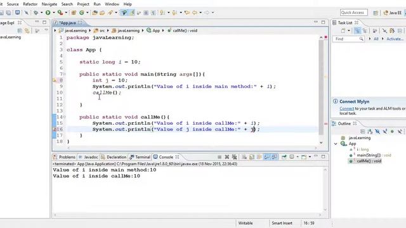Click the Connect link for Mylyn
The height and width of the screenshot is (228, 406).
click(347, 108)
